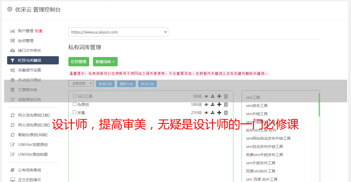Open 手动运行测试 in the sidebar
Viewport: 351px width, 182px height.
(30, 80)
